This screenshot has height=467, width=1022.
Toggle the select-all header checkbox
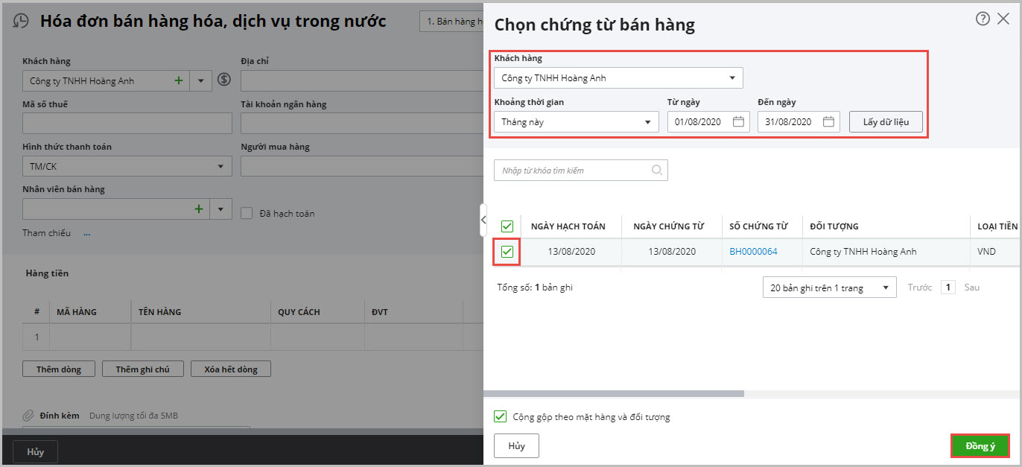coord(507,226)
